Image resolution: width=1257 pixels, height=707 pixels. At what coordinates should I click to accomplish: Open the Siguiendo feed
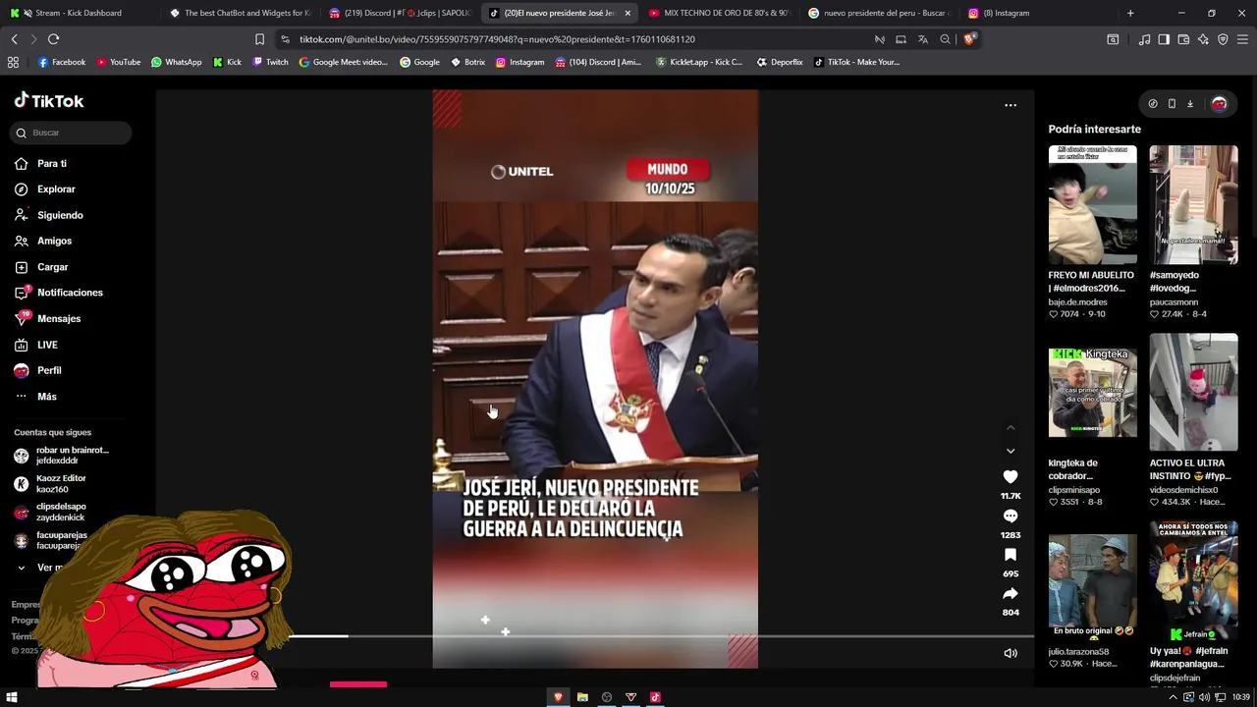tap(48, 215)
